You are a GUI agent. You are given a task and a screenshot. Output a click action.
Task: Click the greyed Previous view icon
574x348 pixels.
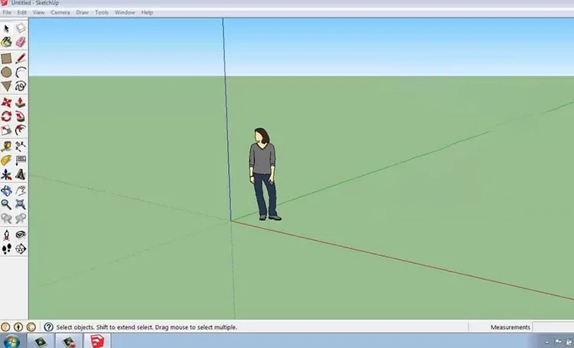[6, 218]
